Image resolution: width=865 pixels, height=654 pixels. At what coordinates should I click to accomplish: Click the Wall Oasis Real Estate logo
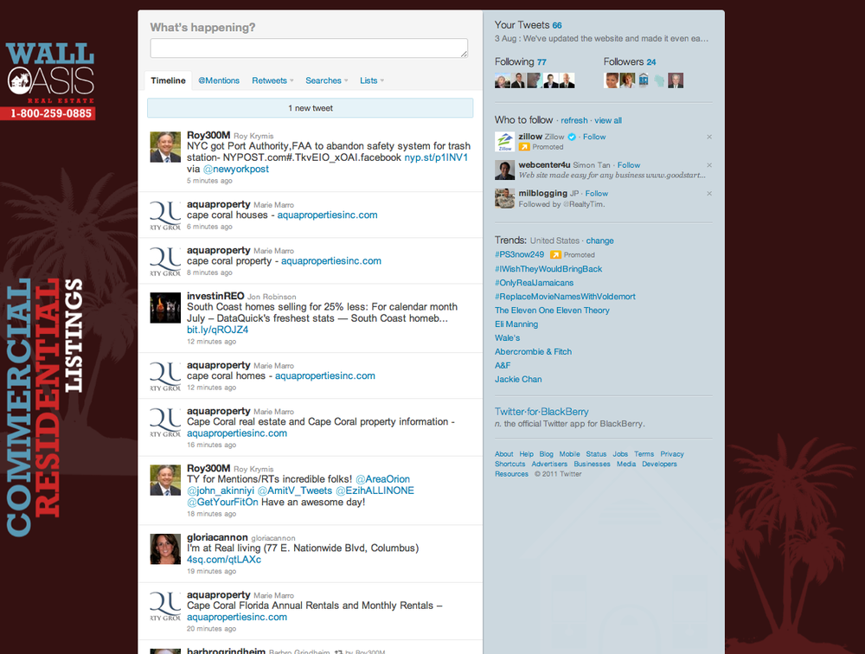tap(50, 81)
